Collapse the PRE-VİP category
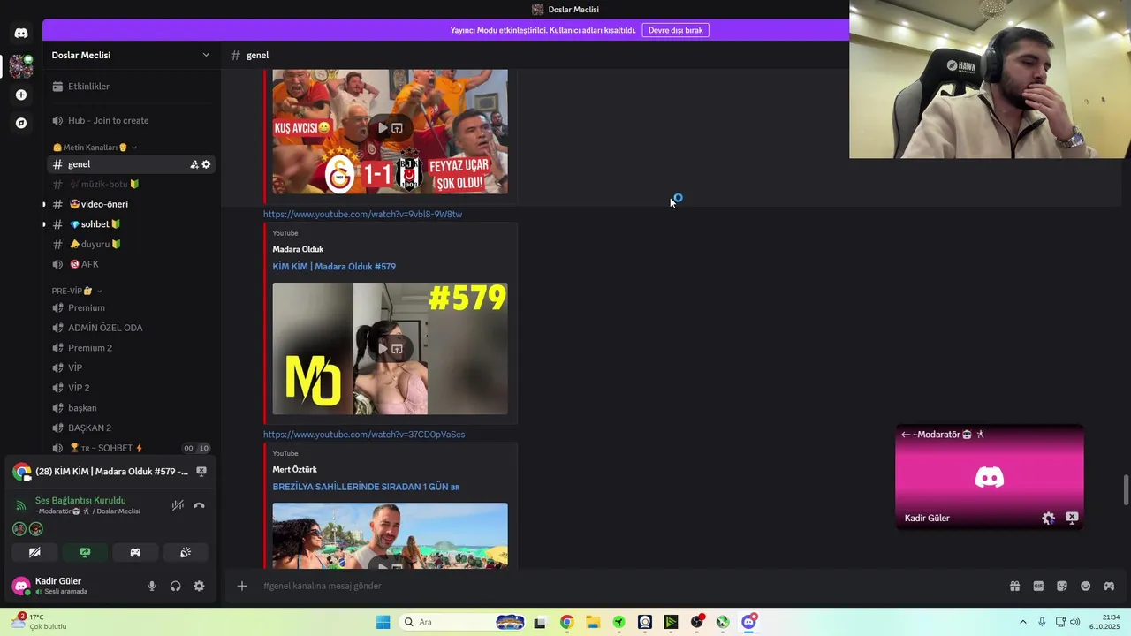Screen dimensions: 1131x636 (76, 291)
